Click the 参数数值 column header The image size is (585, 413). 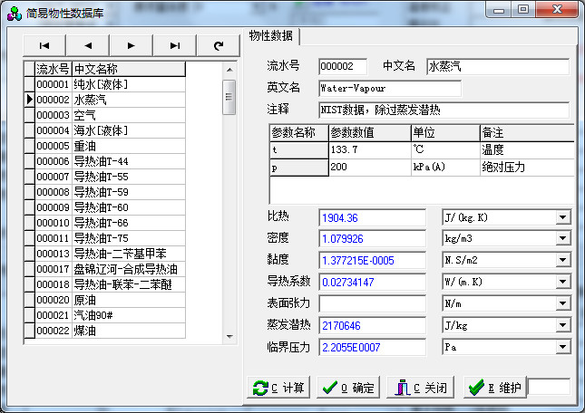tap(370, 132)
